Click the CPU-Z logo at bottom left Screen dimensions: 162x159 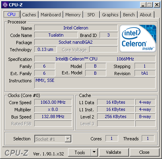click(x=17, y=153)
